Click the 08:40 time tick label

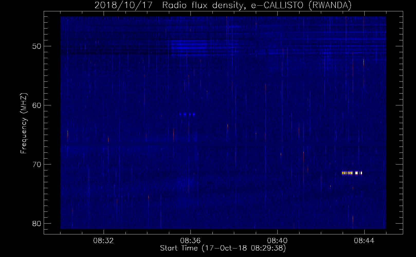coord(277,241)
